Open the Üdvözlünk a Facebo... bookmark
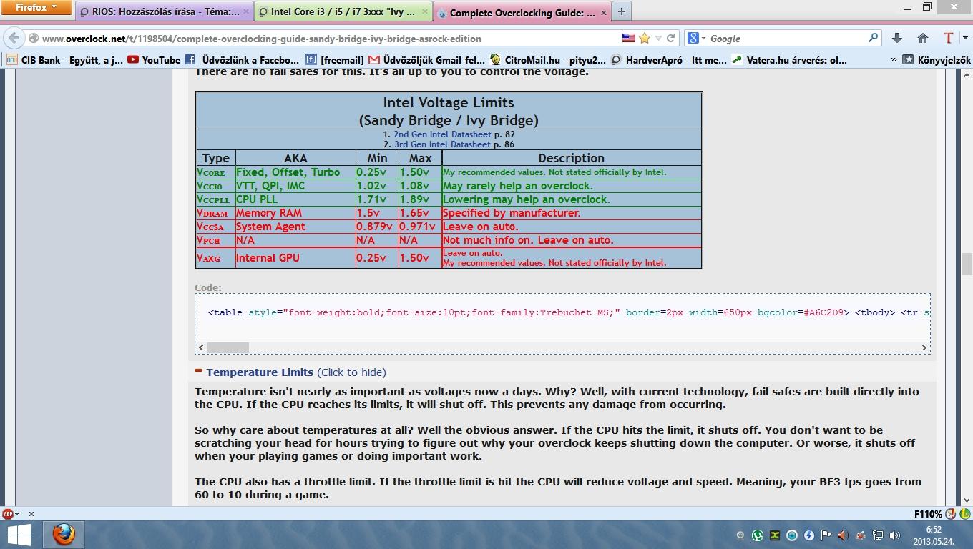The image size is (973, 549). point(242,60)
